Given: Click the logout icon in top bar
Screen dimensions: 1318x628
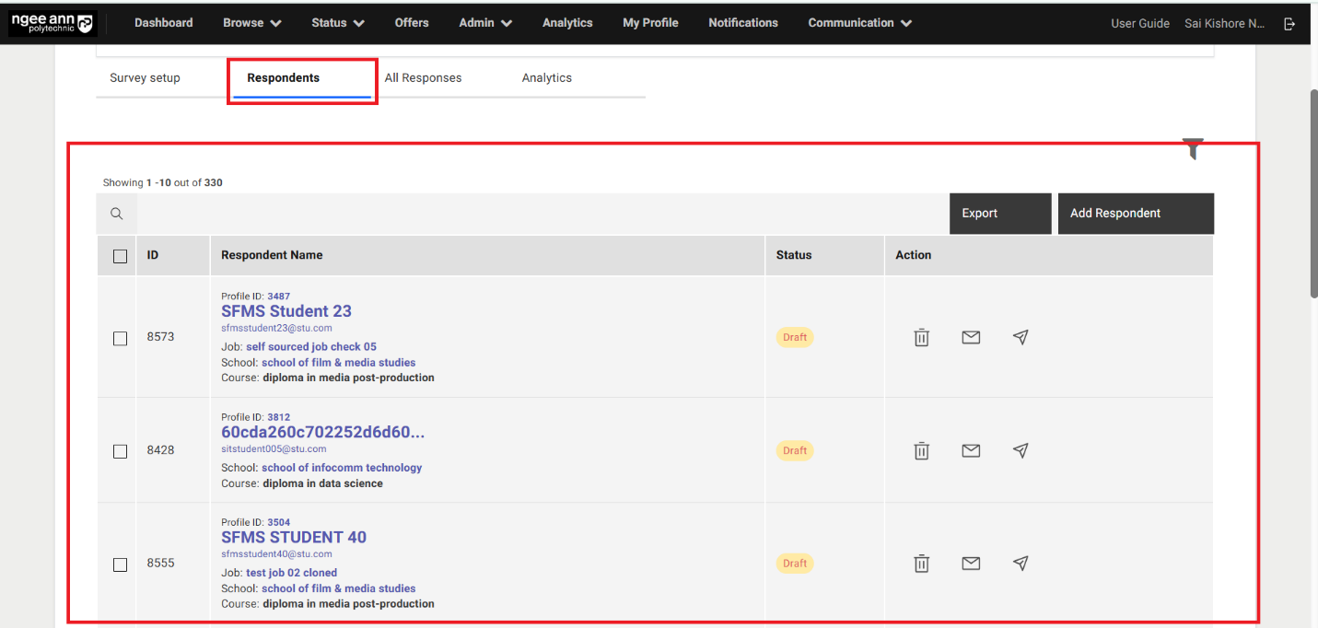Looking at the screenshot, I should coord(1289,23).
